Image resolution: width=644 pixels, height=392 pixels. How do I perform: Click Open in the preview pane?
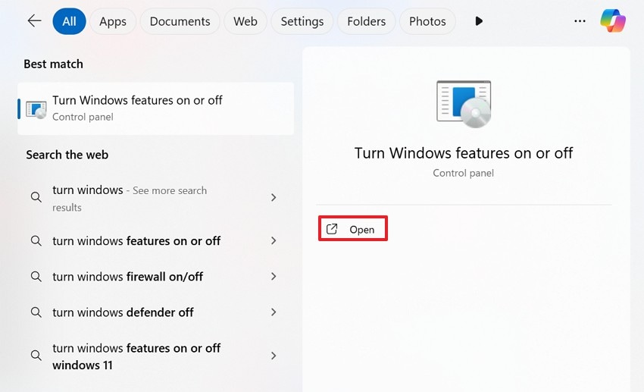tap(353, 228)
